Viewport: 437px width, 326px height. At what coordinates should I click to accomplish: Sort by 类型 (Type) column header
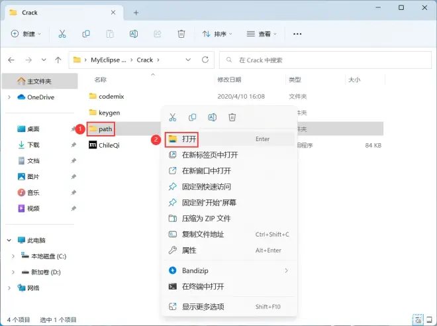[295, 80]
